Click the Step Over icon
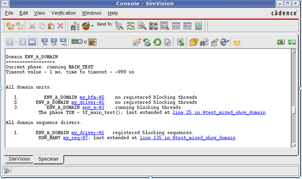 click(54, 42)
